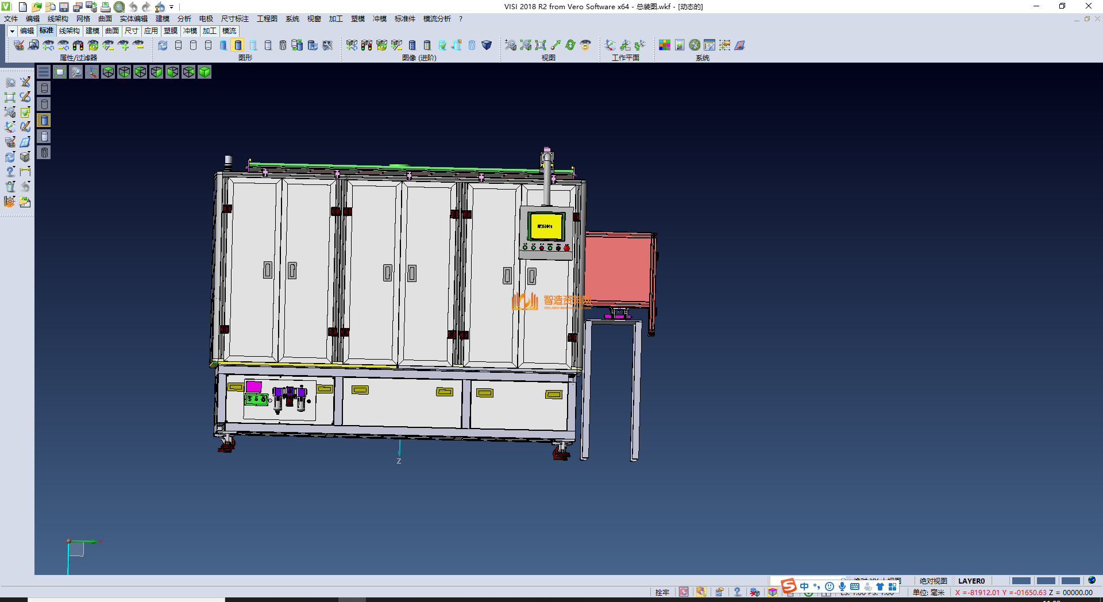Screen dimensions: 1103x602
Task: Click the workplane axis icon in 工作平面
Action: [610, 45]
